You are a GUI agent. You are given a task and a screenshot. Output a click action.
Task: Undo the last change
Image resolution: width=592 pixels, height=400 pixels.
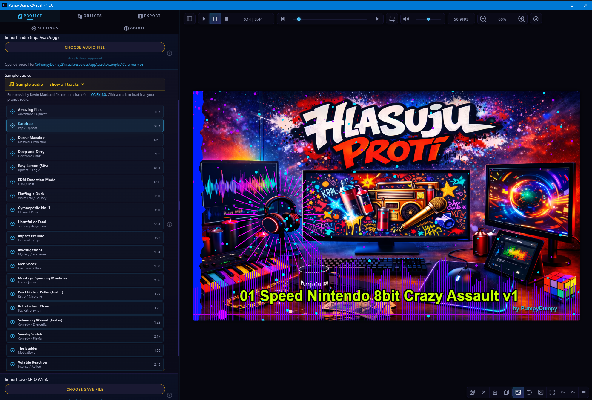(529, 392)
